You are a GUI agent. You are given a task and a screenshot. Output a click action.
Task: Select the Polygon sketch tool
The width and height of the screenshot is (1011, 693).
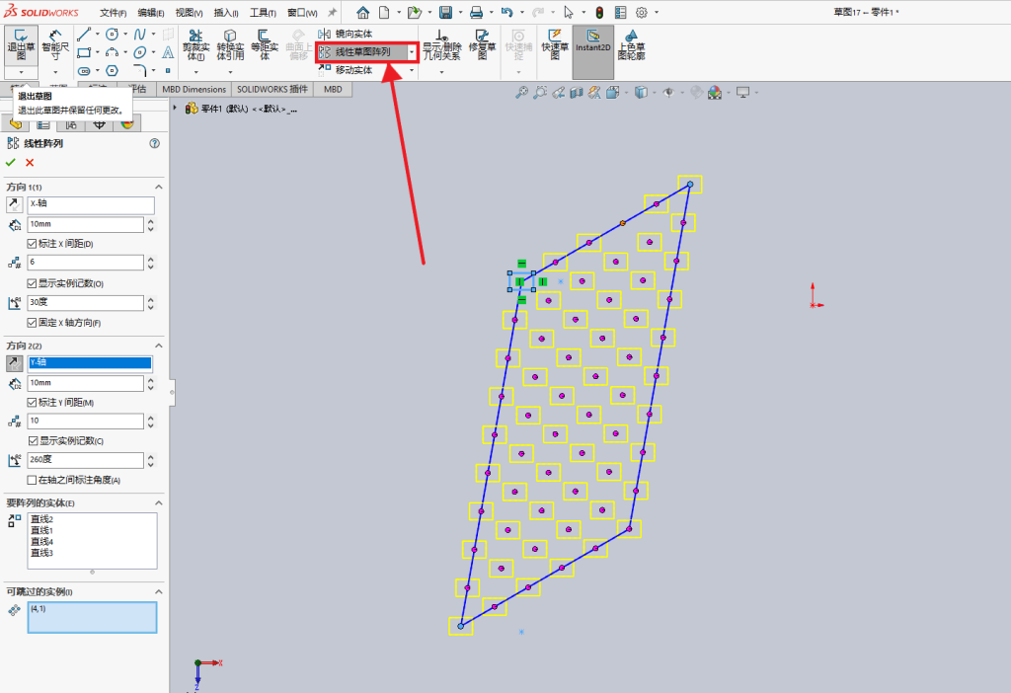pos(113,70)
